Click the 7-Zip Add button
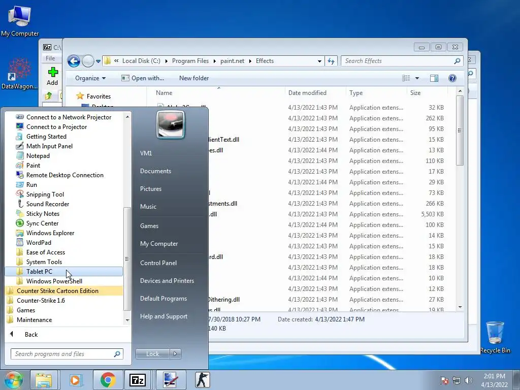520x390 pixels. (52, 76)
